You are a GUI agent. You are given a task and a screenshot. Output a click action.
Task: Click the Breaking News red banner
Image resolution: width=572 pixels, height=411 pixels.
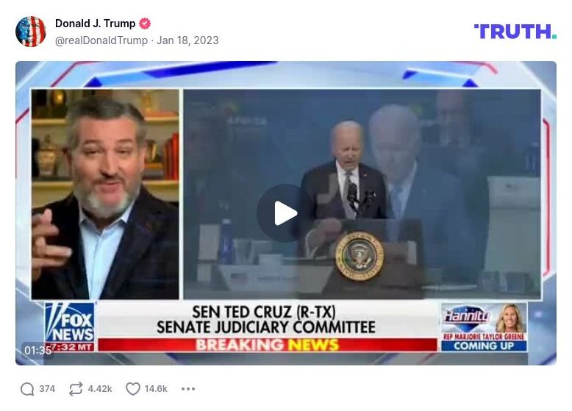tap(268, 345)
